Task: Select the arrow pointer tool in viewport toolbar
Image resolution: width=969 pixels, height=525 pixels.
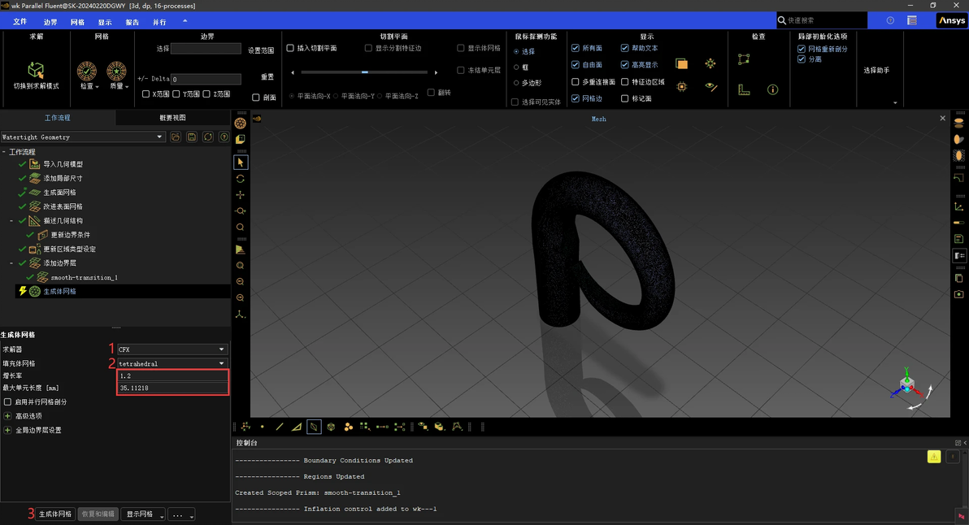Action: (x=241, y=163)
